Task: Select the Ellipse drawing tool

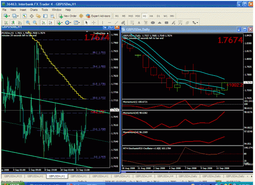Action: point(153,23)
